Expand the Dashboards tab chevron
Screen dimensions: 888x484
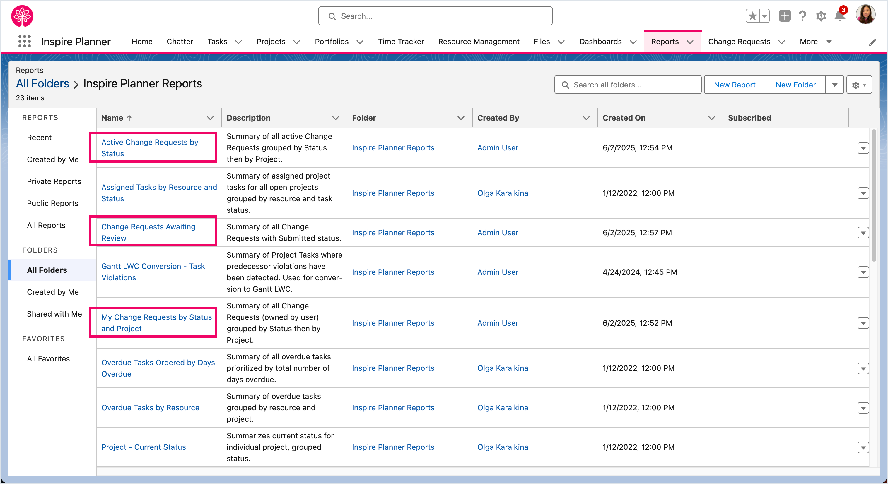(633, 42)
